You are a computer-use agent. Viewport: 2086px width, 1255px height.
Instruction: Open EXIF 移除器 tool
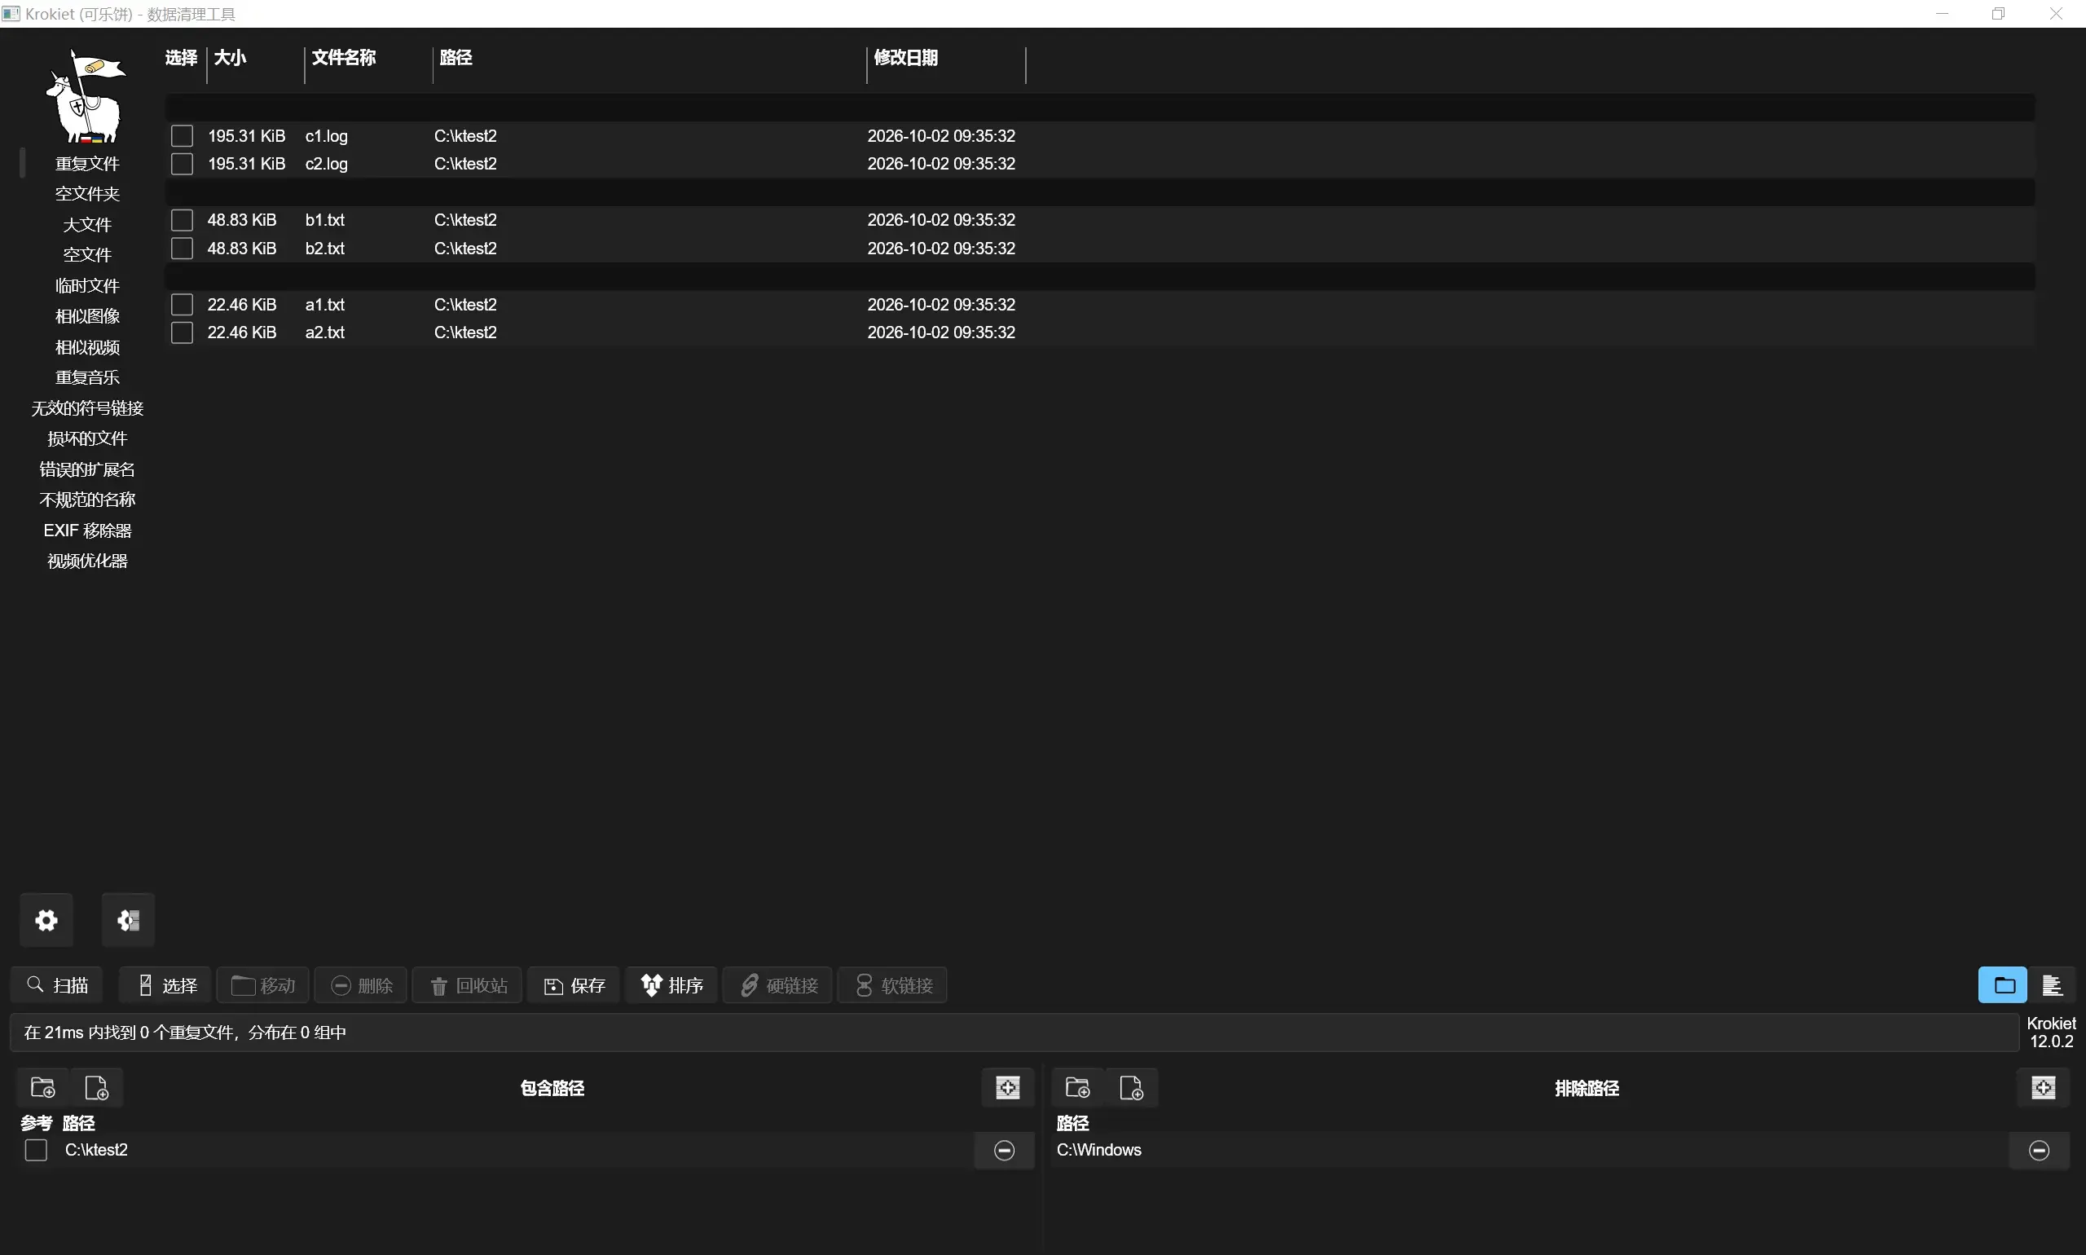(87, 531)
